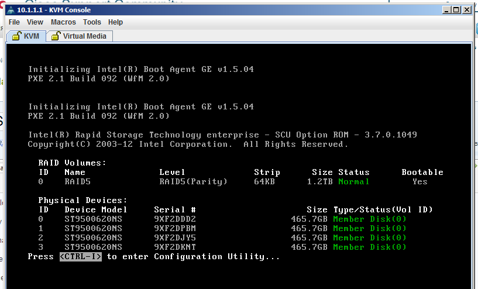Click serial number 9XF2DJY5
Viewport: 478px width, 289px height.
point(175,238)
